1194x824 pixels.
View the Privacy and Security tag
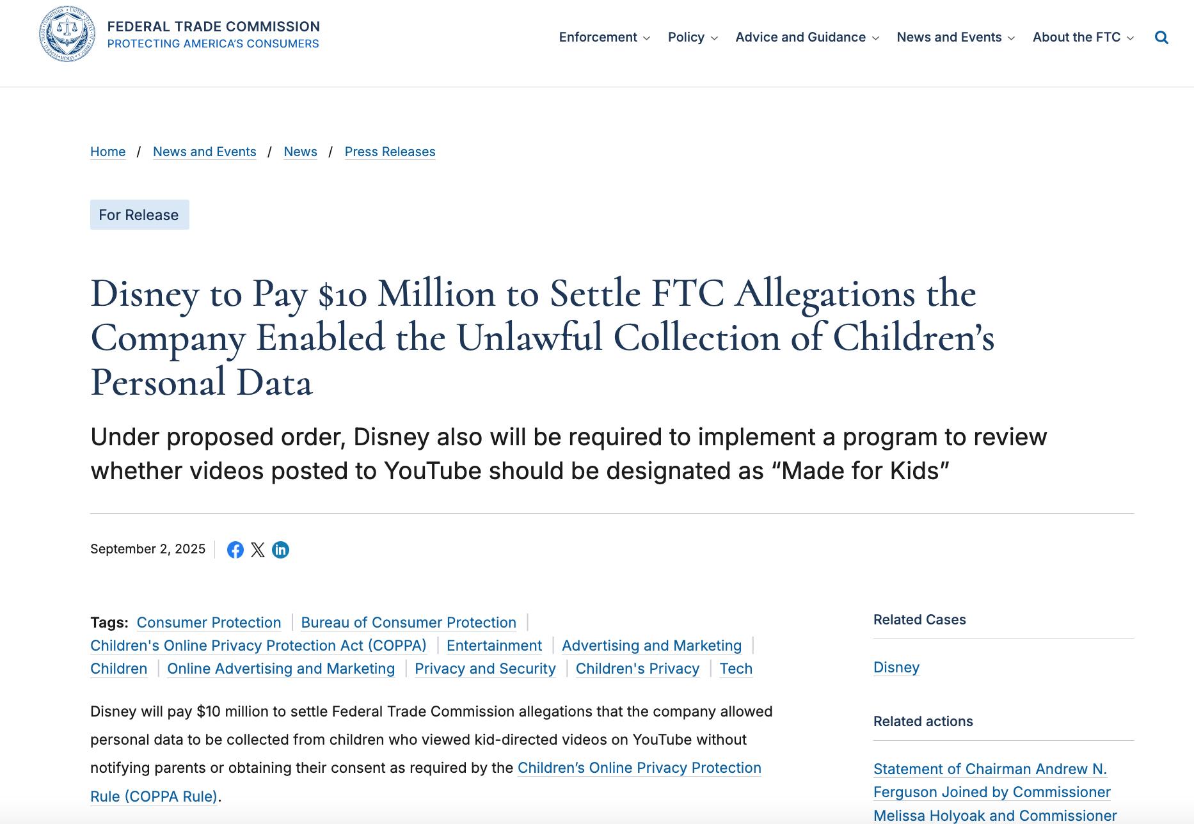click(x=485, y=669)
